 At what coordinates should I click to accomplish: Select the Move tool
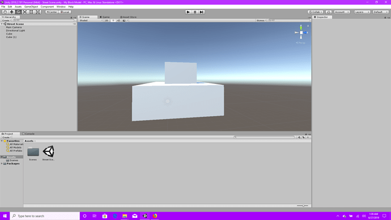coord(11,12)
